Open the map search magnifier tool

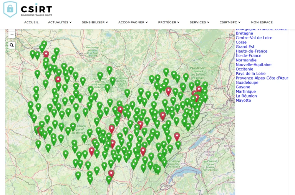coord(12,45)
